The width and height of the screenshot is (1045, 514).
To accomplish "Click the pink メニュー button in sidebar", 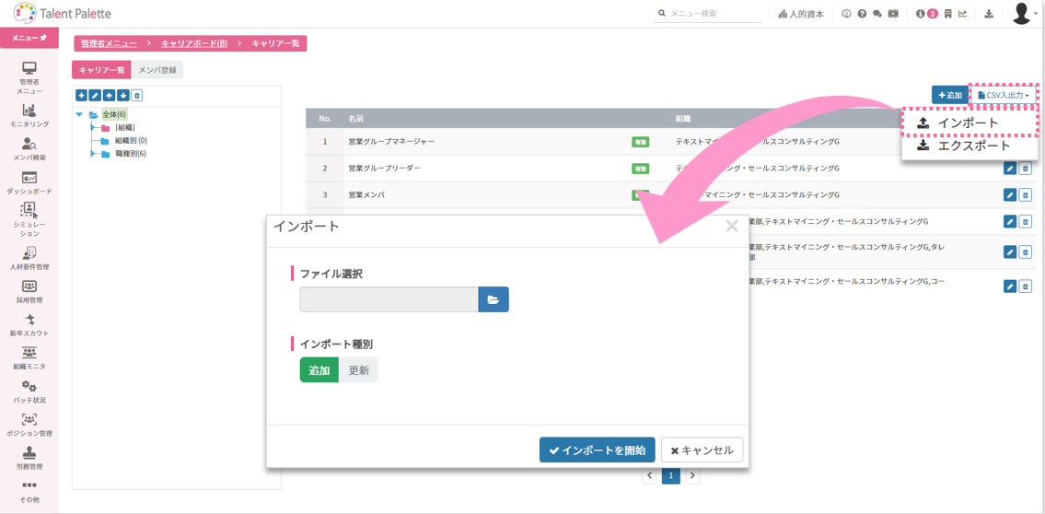I will pyautogui.click(x=29, y=38).
